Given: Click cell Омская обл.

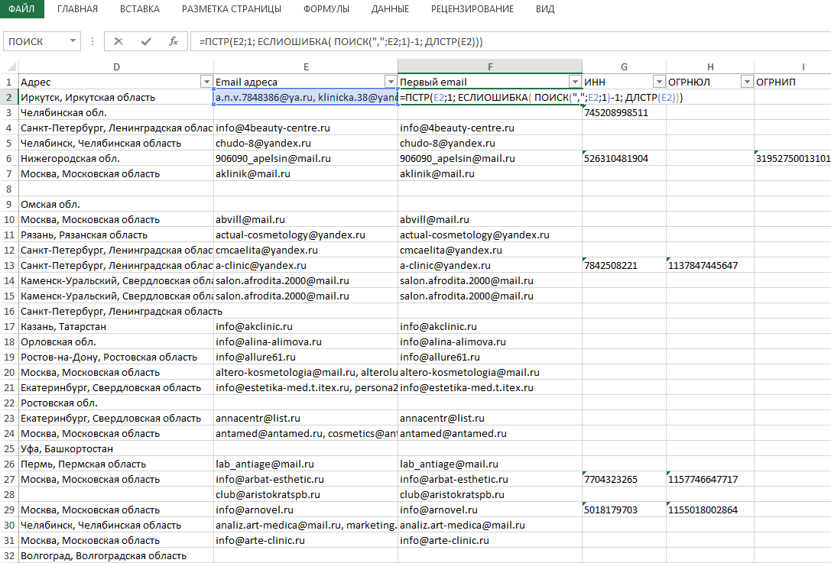Looking at the screenshot, I should click(116, 205).
